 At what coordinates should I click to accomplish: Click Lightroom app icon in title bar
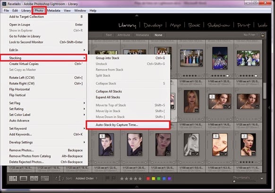[4, 4]
